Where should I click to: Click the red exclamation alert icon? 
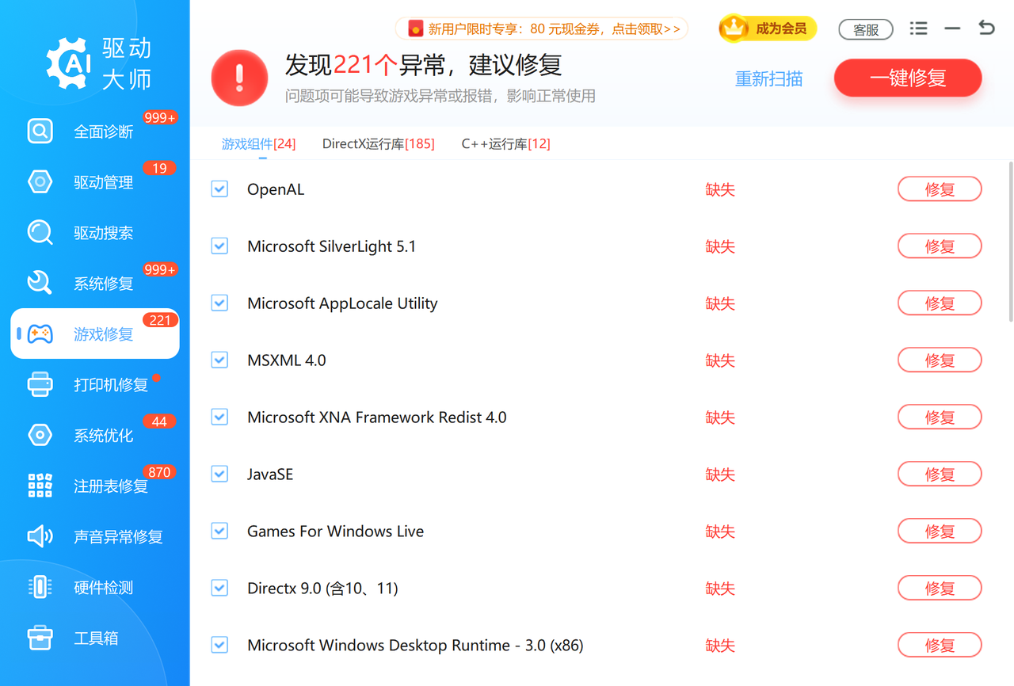coord(239,78)
